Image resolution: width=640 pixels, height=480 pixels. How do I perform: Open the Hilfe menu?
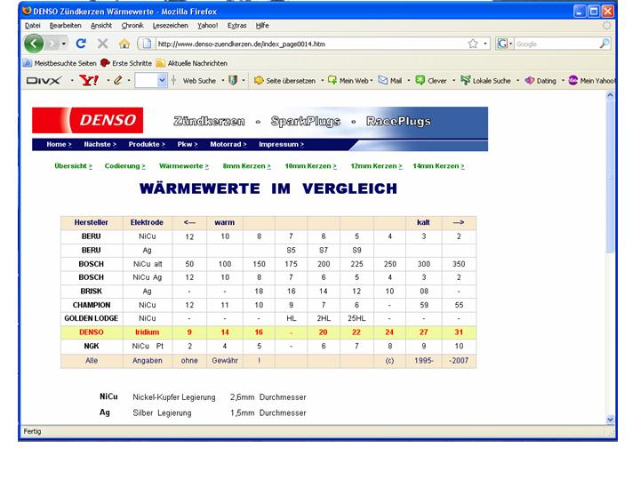coord(262,25)
